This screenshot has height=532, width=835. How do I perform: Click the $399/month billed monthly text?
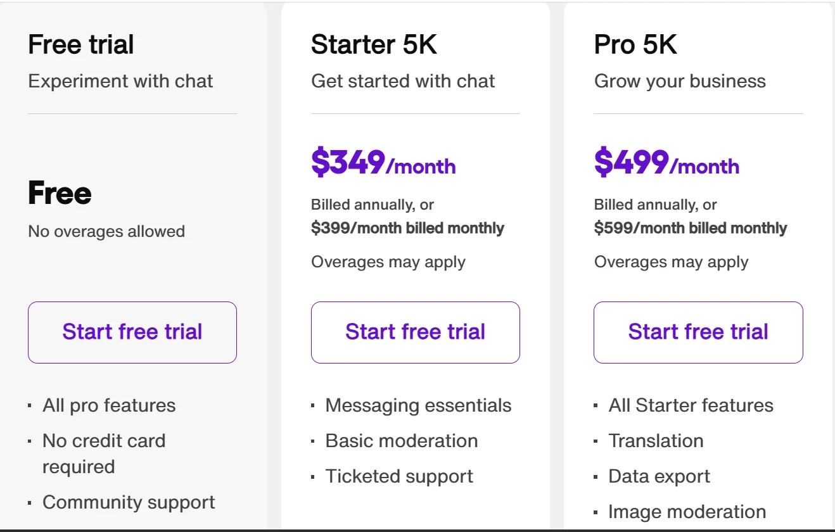(407, 228)
